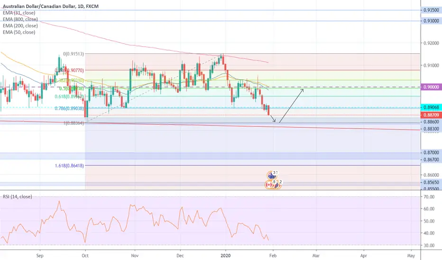Click the Mar label on time axis

[x=316, y=255]
